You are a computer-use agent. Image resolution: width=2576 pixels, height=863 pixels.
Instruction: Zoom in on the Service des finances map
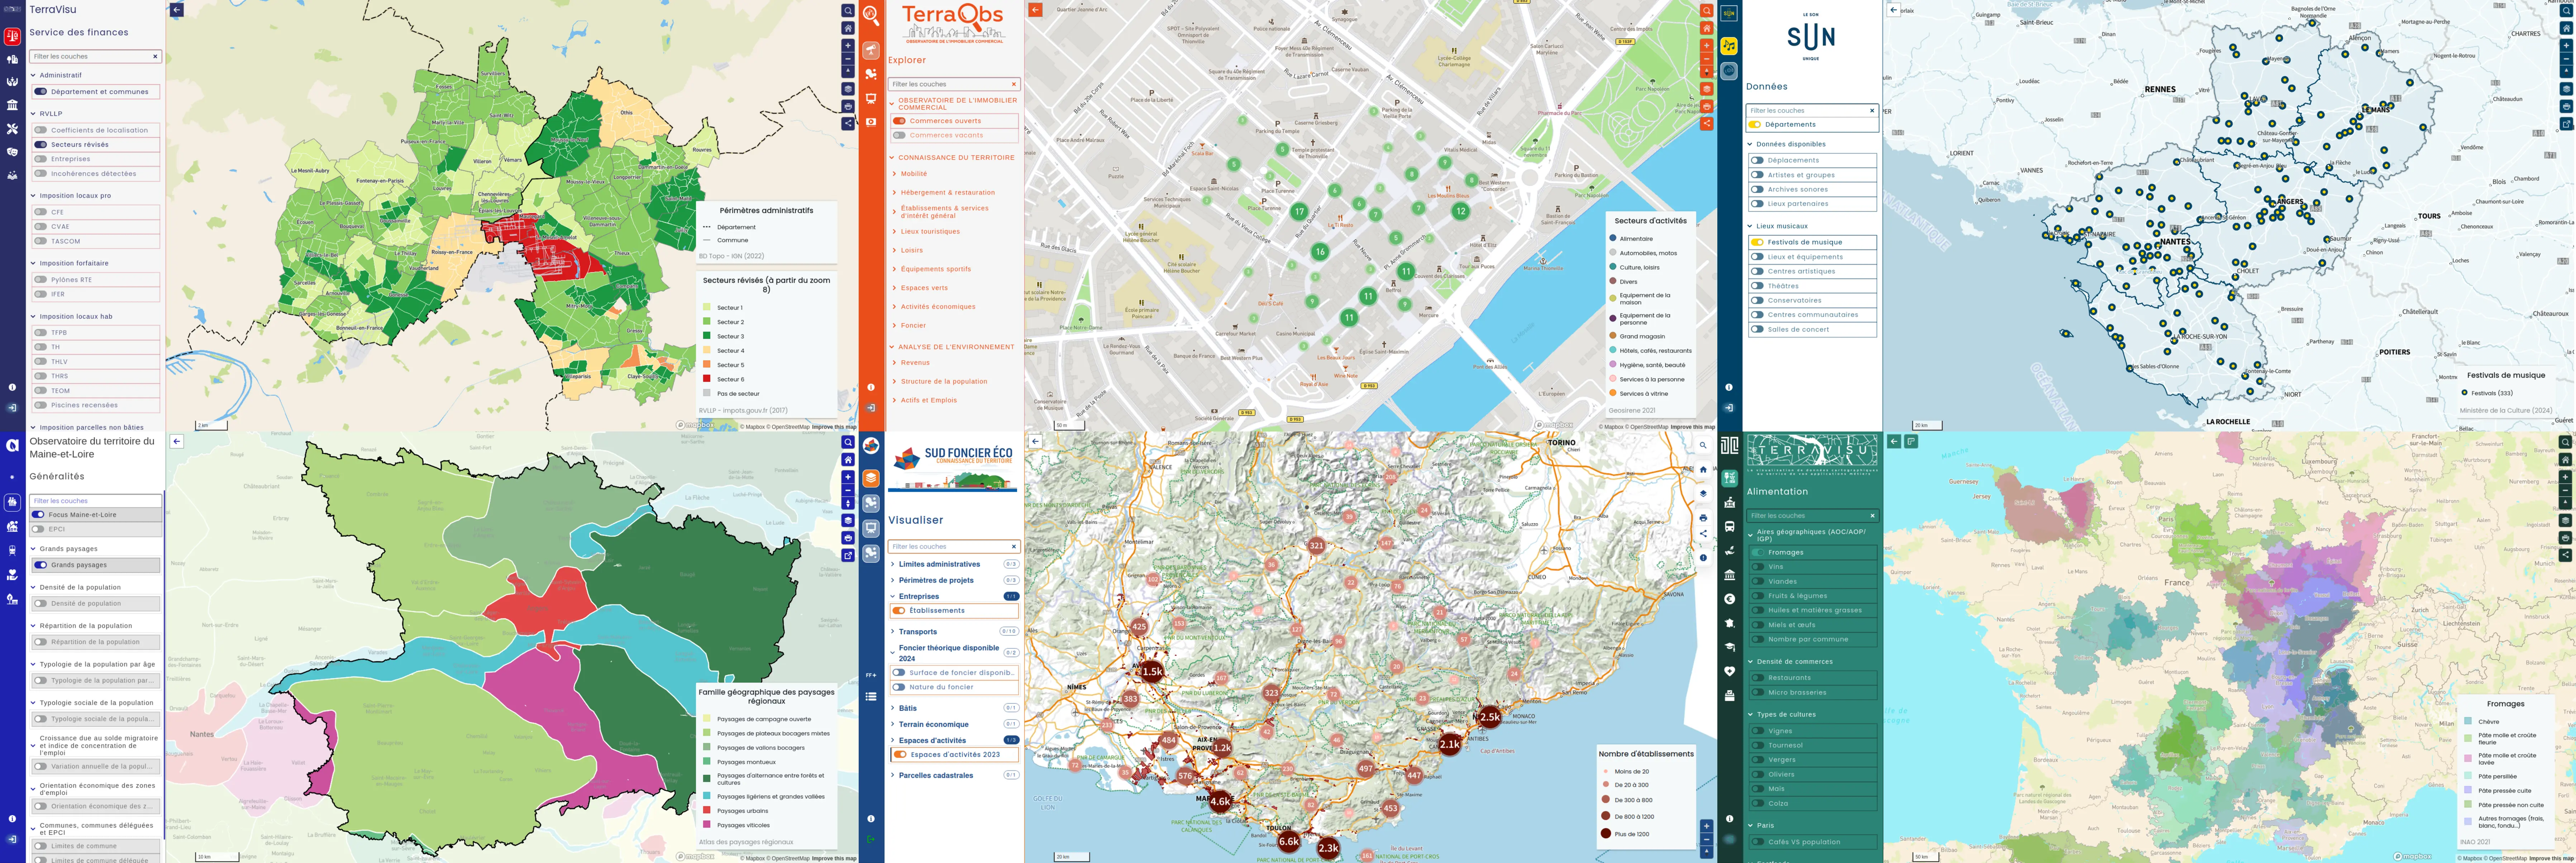pyautogui.click(x=848, y=46)
